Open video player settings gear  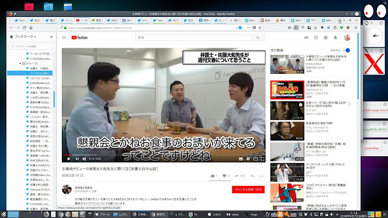coord(248,159)
